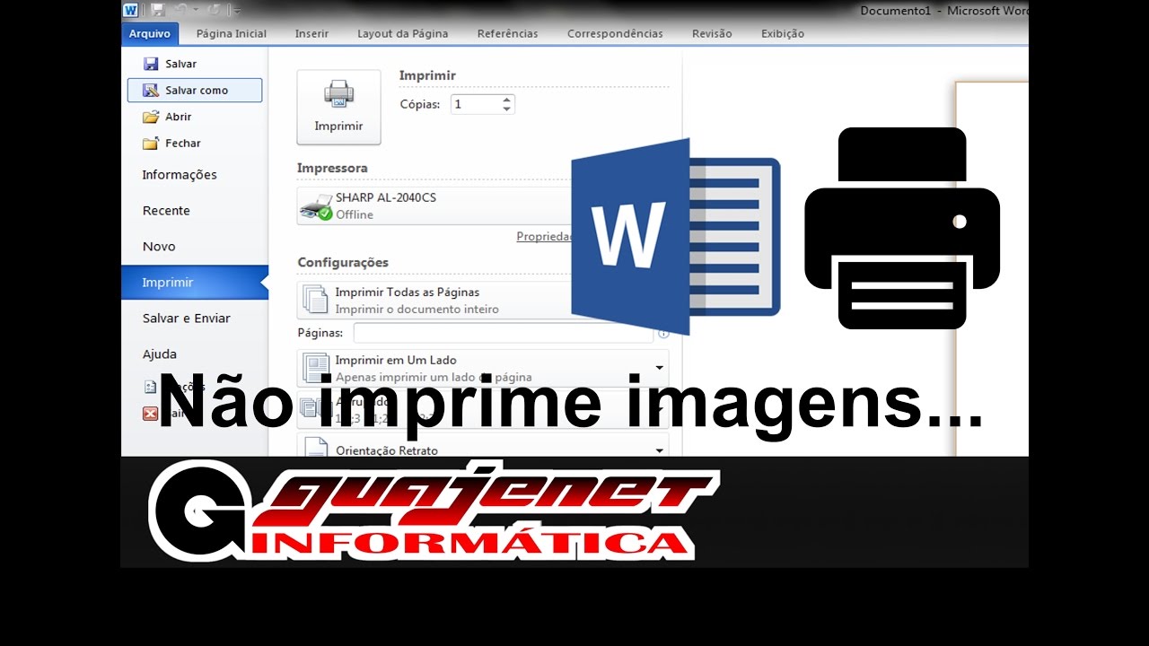This screenshot has height=646, width=1149.
Task: Open Customize Quick Access Toolbar dropdown
Action: (x=235, y=10)
